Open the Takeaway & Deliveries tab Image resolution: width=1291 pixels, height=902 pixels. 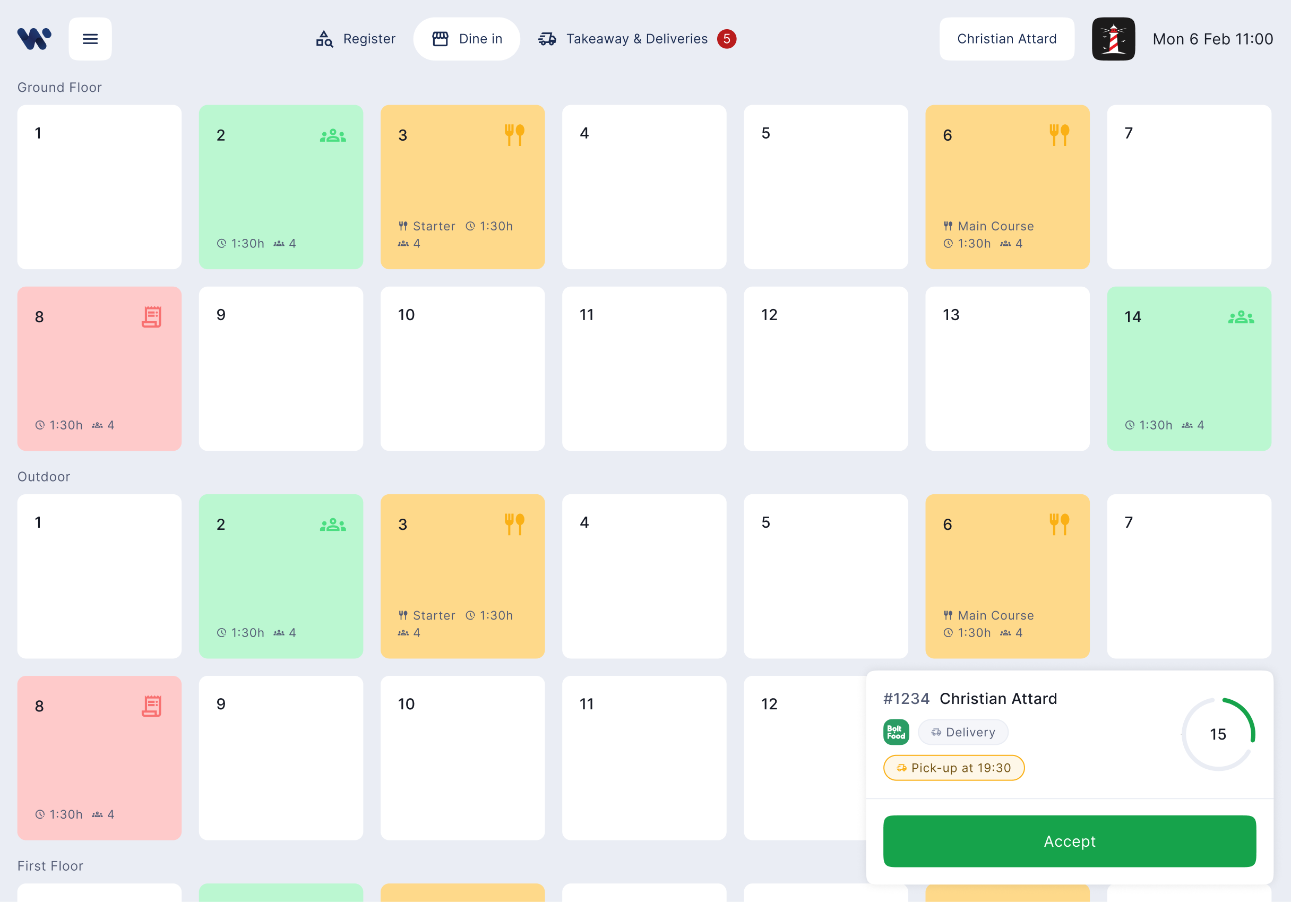637,39
